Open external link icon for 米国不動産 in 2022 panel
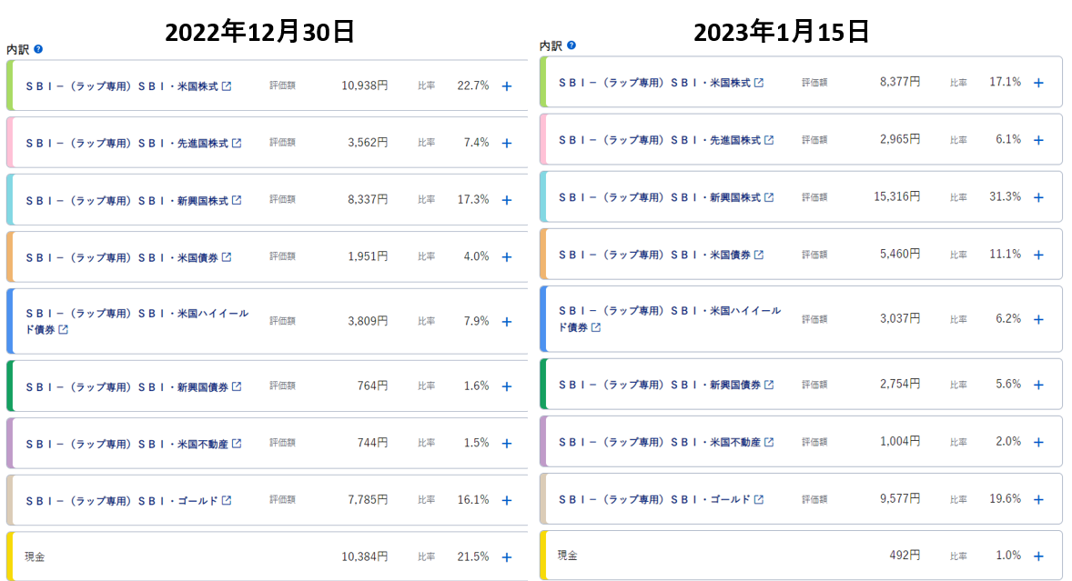 pos(237,444)
